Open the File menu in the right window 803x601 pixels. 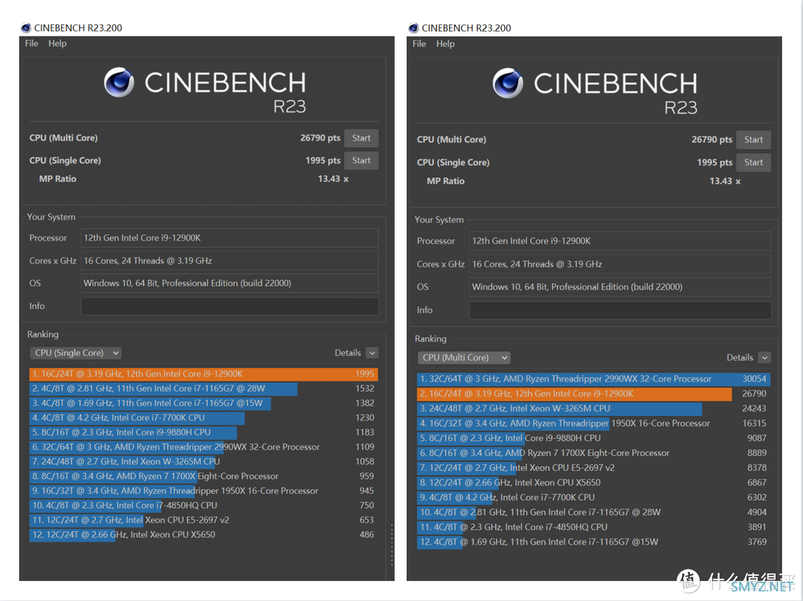point(419,44)
